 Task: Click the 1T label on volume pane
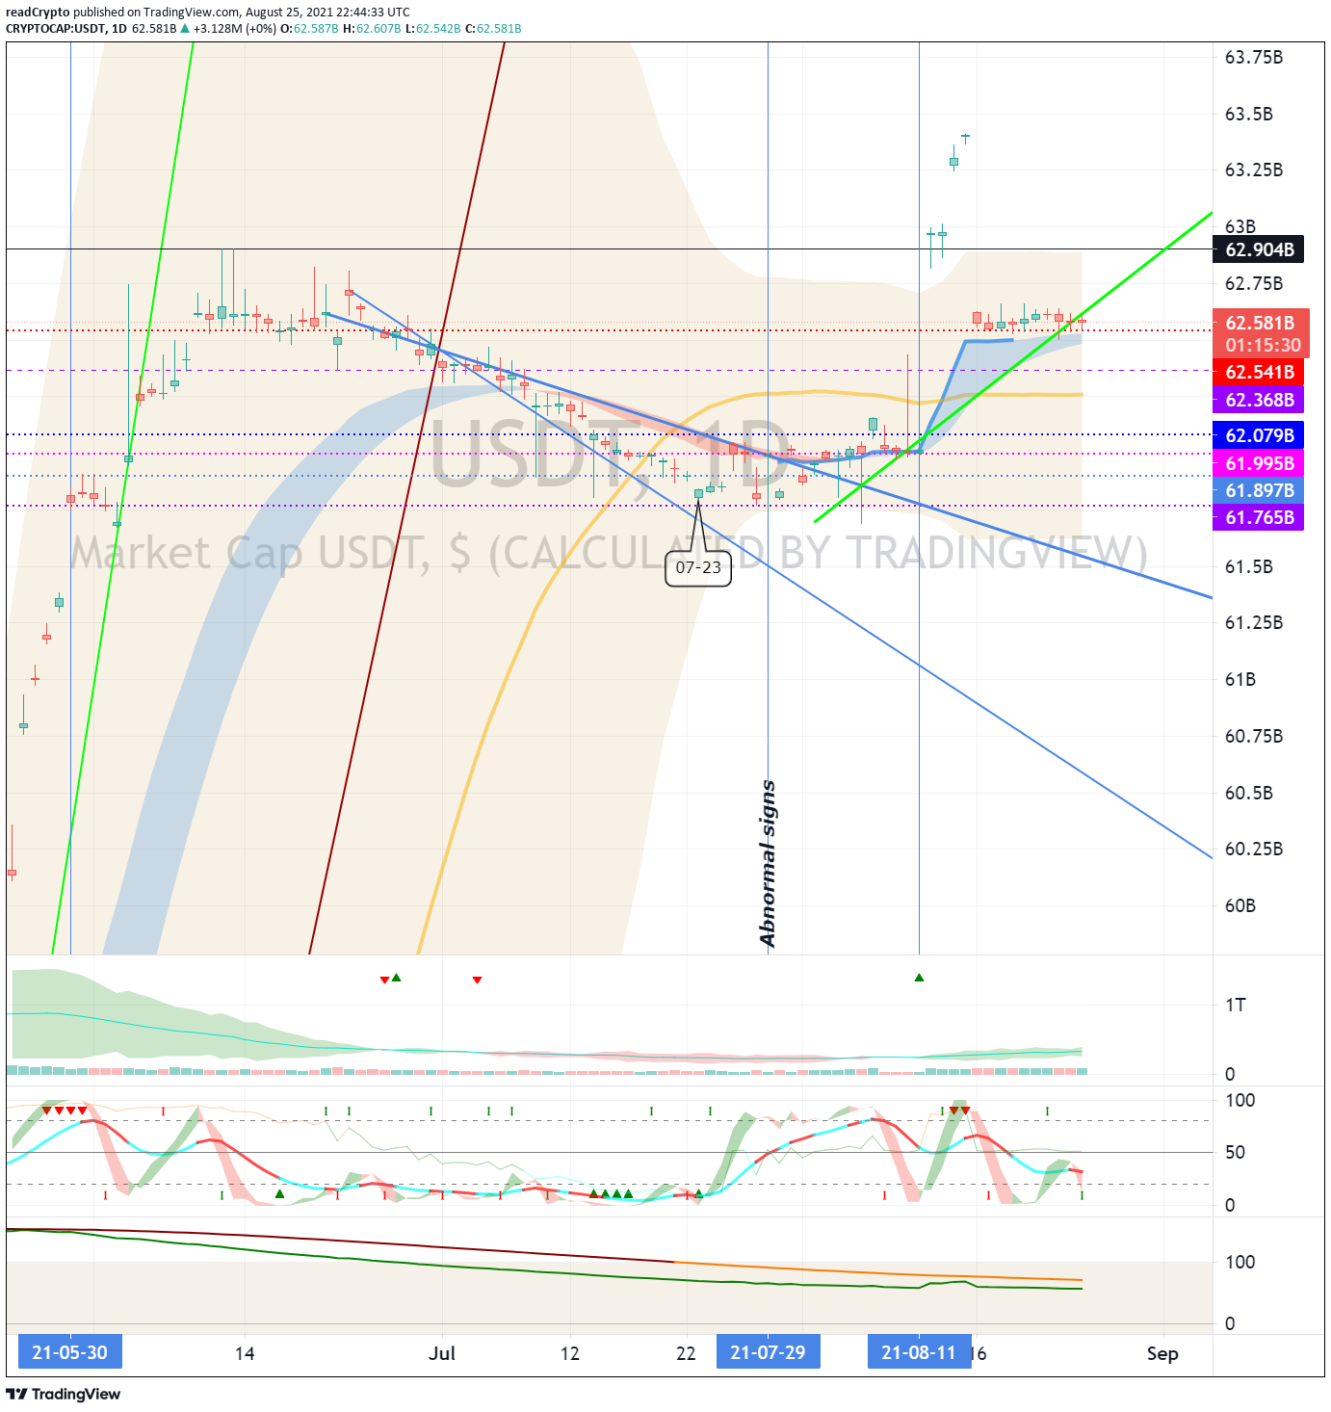(x=1236, y=1006)
